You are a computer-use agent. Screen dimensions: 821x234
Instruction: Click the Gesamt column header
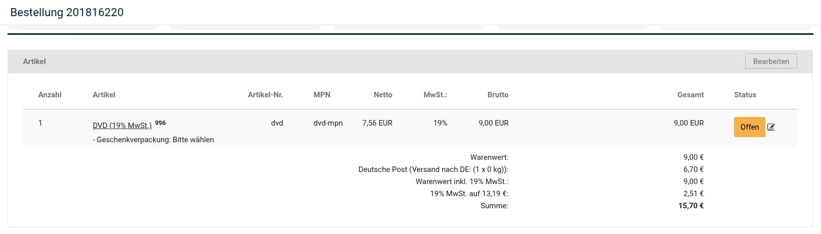tap(691, 95)
